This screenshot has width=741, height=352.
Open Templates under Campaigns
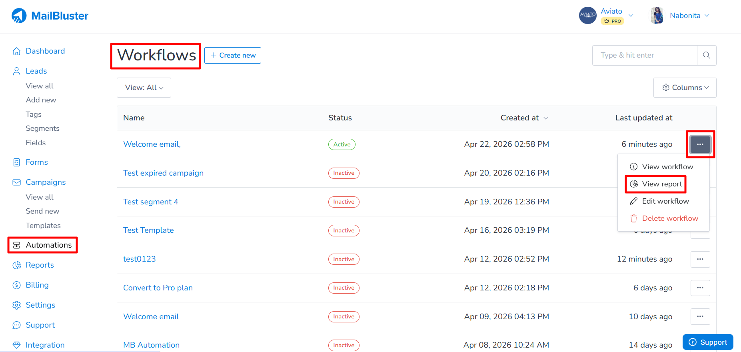point(43,226)
